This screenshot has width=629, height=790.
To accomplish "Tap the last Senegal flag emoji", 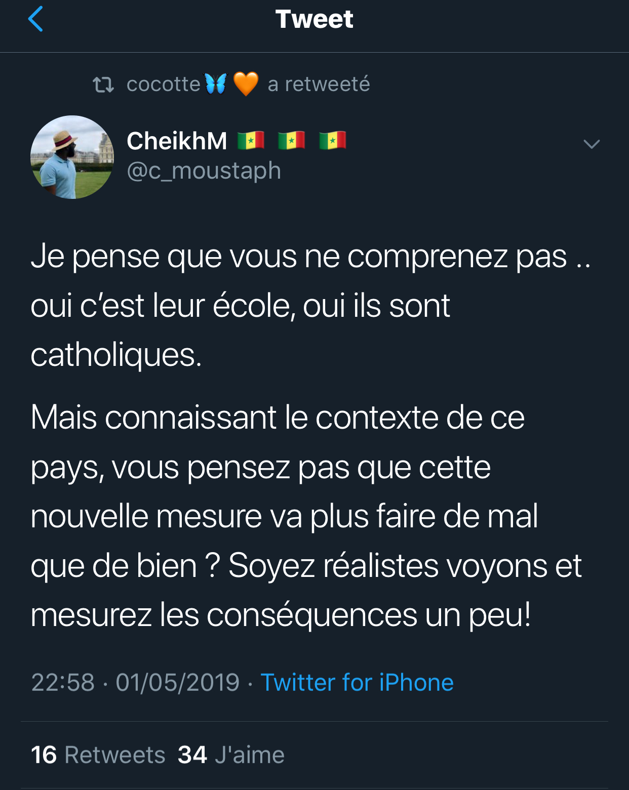I will [332, 140].
